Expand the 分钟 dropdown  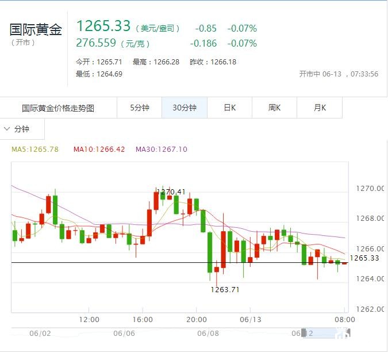tap(22, 129)
